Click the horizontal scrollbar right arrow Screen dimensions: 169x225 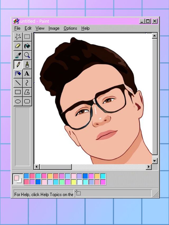149,167
